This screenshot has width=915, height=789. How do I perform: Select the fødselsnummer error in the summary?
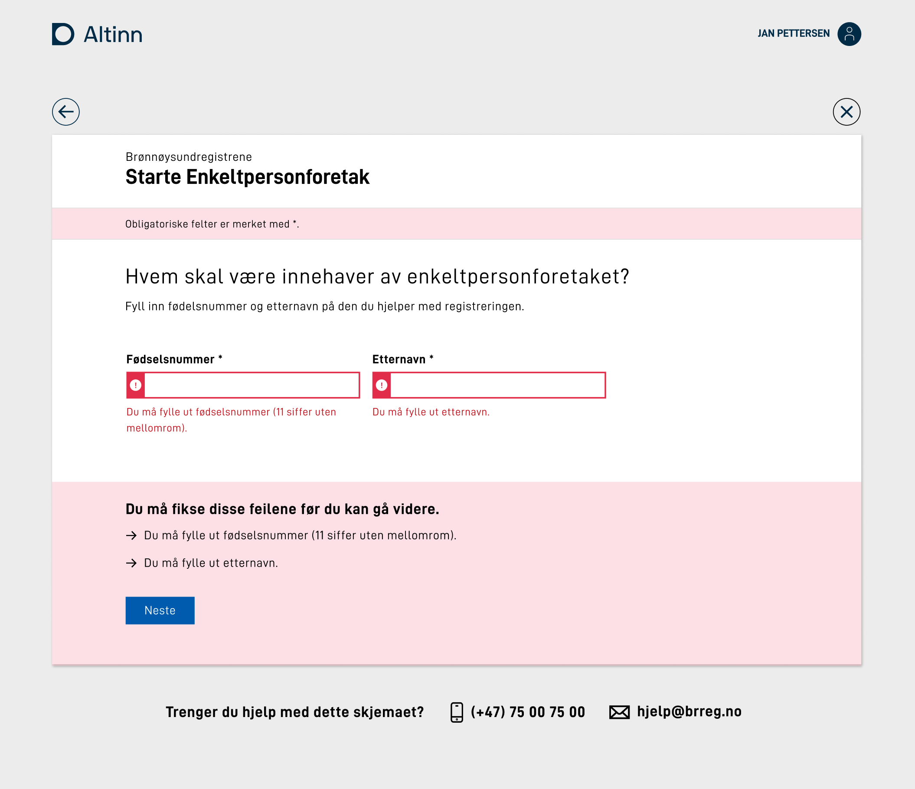300,535
